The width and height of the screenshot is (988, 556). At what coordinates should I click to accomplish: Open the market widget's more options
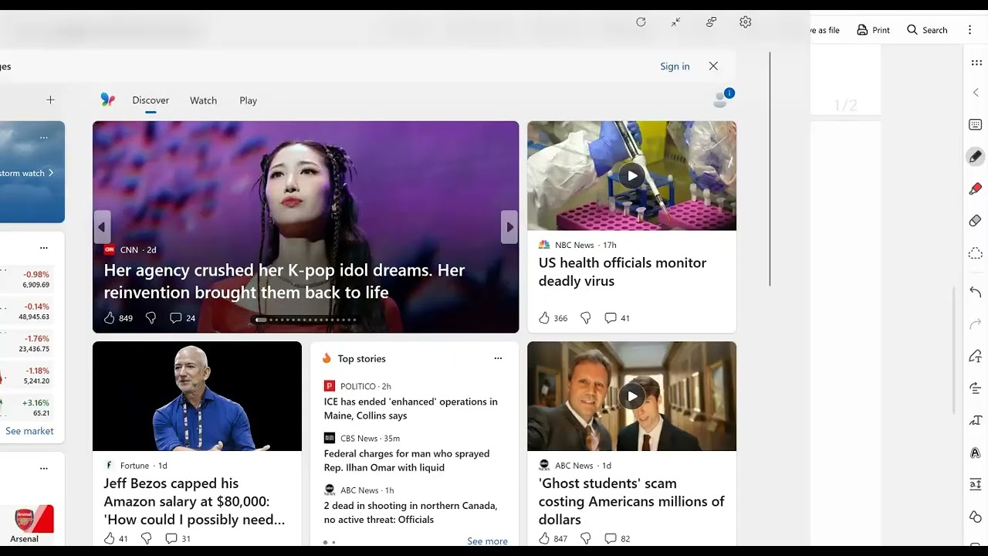click(x=44, y=248)
